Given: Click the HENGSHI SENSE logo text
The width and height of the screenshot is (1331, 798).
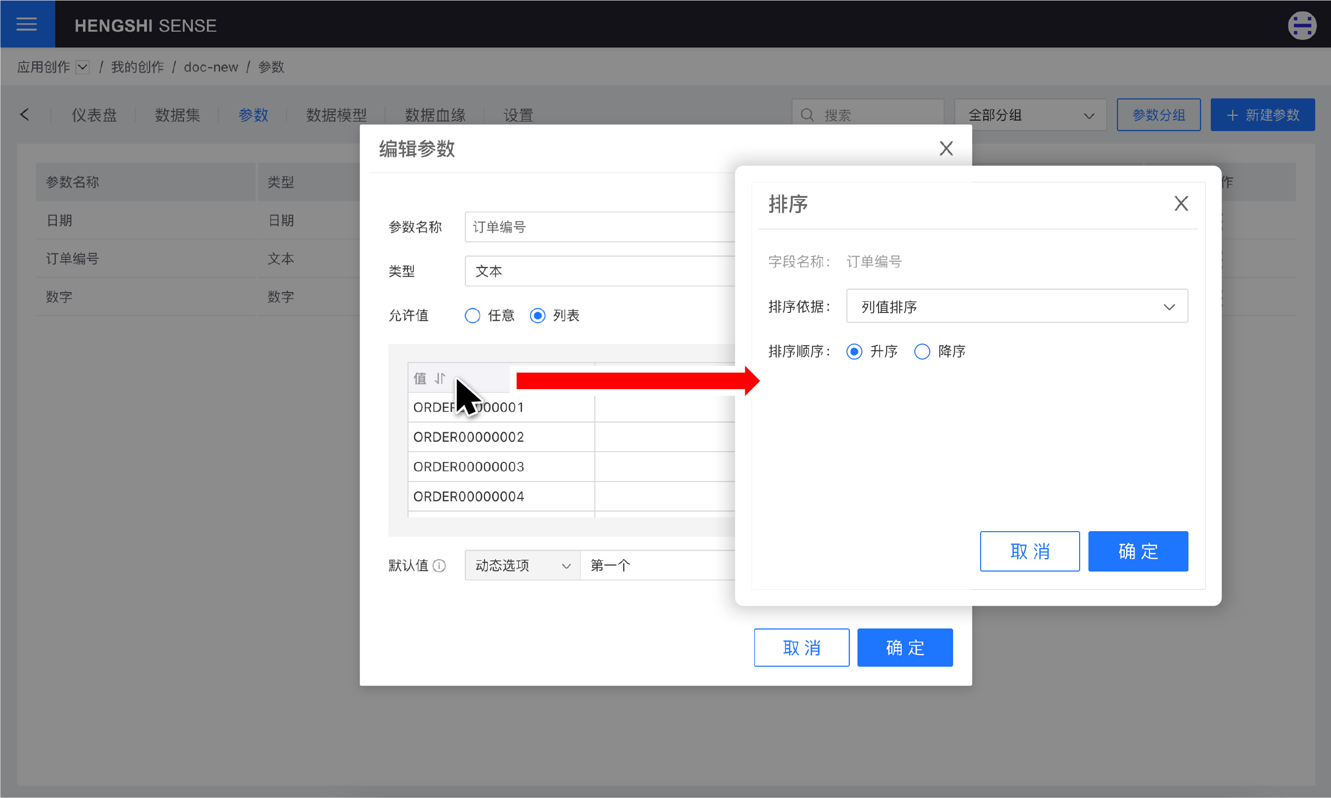Looking at the screenshot, I should click(x=145, y=25).
